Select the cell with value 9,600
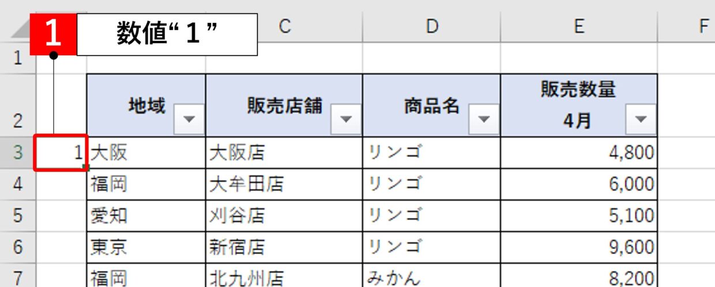 coord(579,247)
